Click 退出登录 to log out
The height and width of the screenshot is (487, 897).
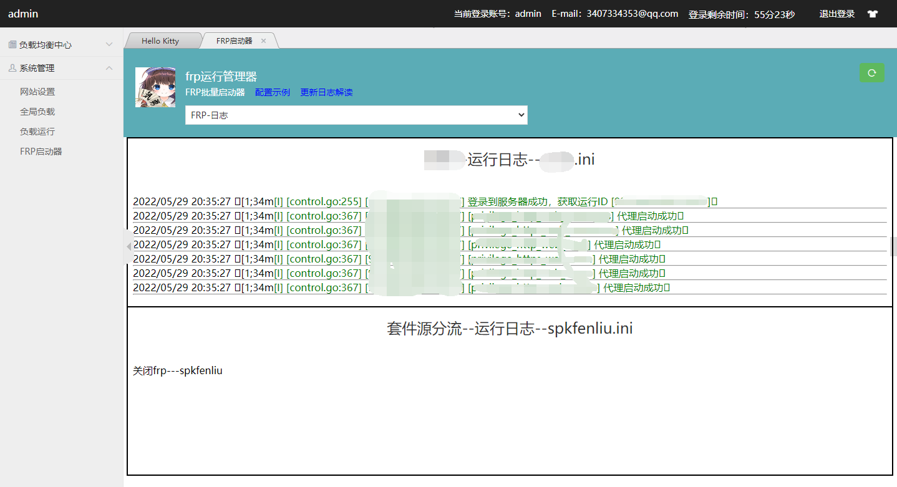836,13
